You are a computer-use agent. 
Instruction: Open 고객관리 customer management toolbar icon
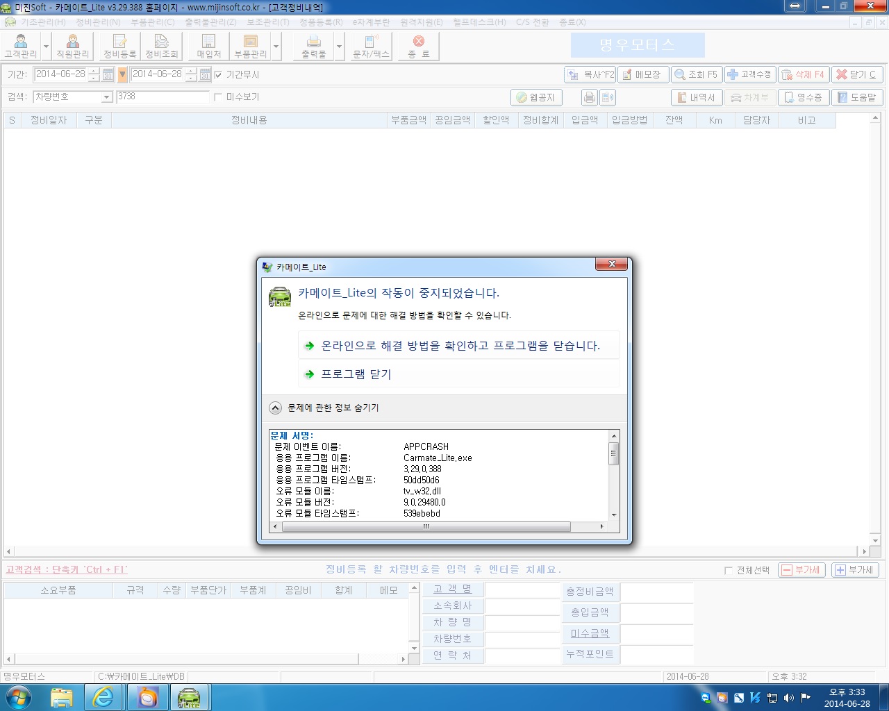(21, 46)
